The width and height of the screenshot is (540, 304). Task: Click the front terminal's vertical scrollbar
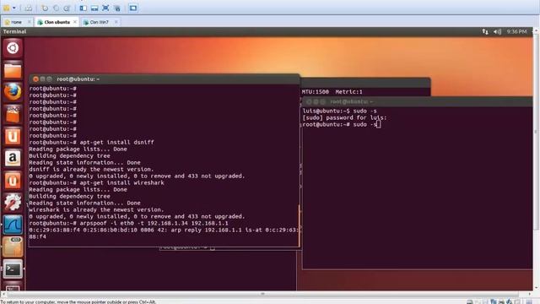click(299, 225)
